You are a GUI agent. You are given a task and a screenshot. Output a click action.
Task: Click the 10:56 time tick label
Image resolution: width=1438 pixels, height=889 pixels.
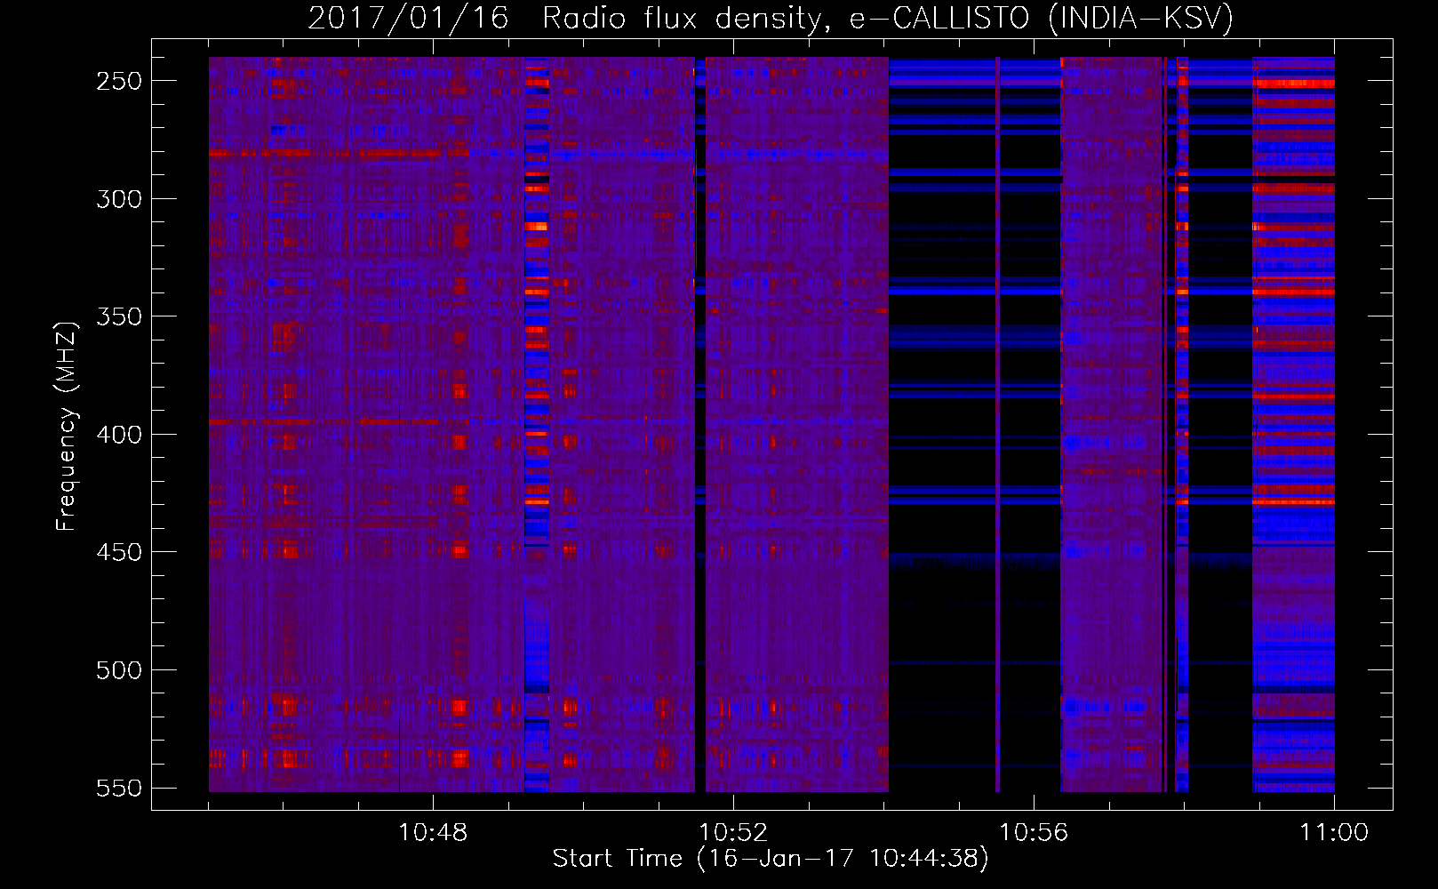pyautogui.click(x=1034, y=832)
